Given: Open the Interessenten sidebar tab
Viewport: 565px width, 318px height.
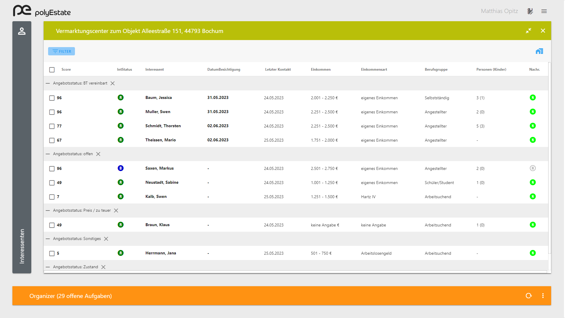Looking at the screenshot, I should click(x=22, y=246).
